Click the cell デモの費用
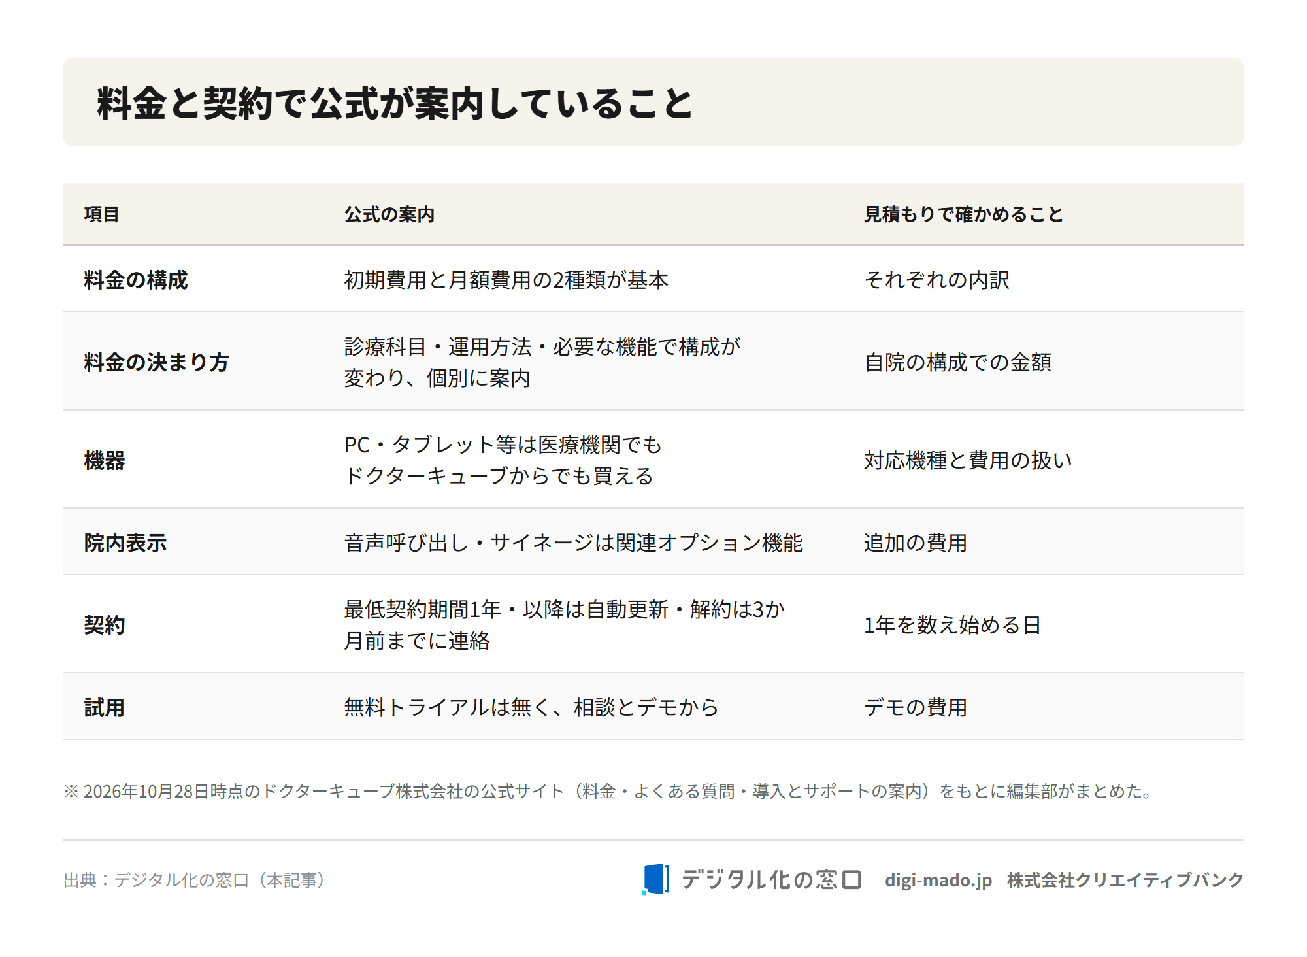Image resolution: width=1307 pixels, height=957 pixels. (916, 707)
